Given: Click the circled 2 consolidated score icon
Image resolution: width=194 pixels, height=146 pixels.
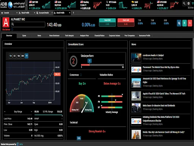Looking at the screenshot, I should click(x=74, y=61).
